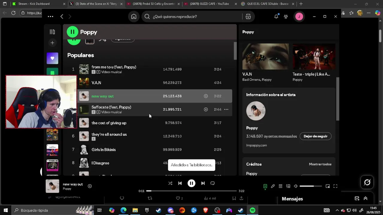Select the I Disagree track
The image size is (383, 215).
100,163
